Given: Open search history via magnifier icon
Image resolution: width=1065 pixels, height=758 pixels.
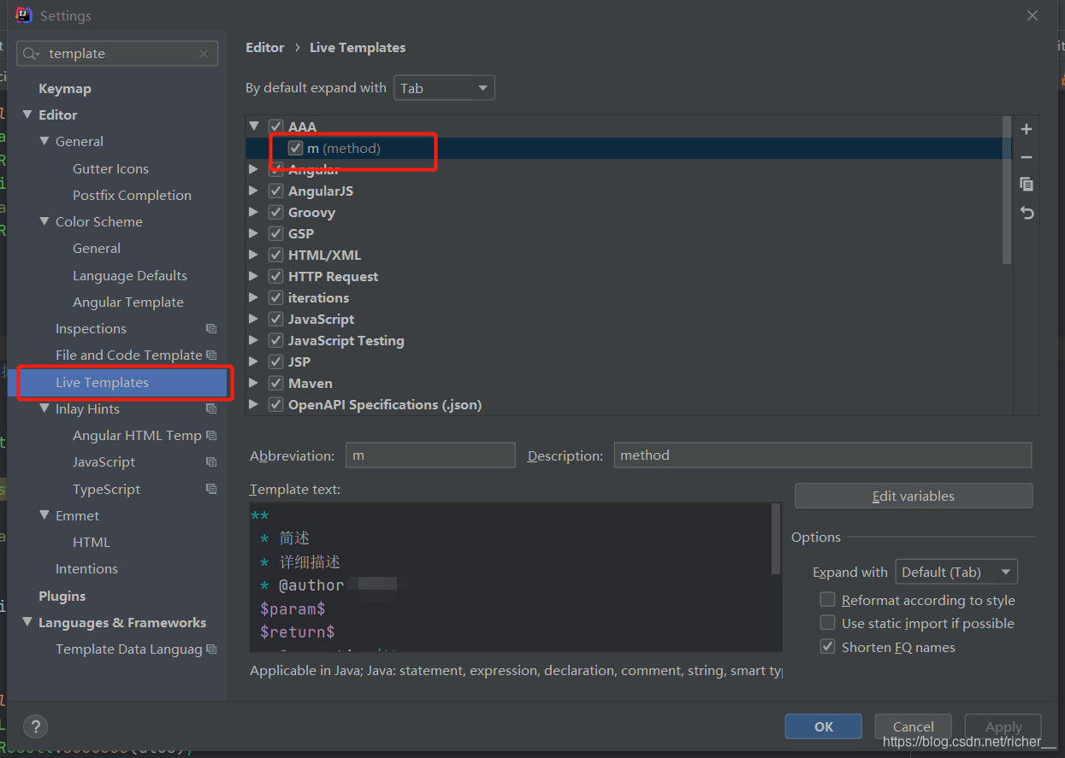Looking at the screenshot, I should [32, 54].
